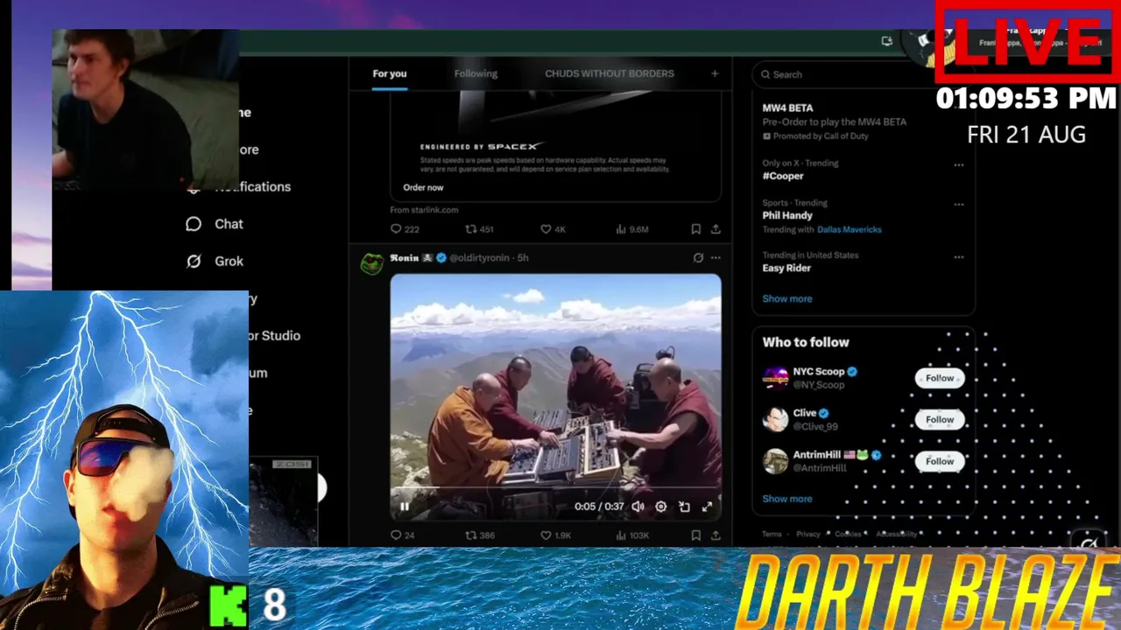1121x630 pixels.
Task: Share the Starlink promoted post
Action: pyautogui.click(x=716, y=229)
